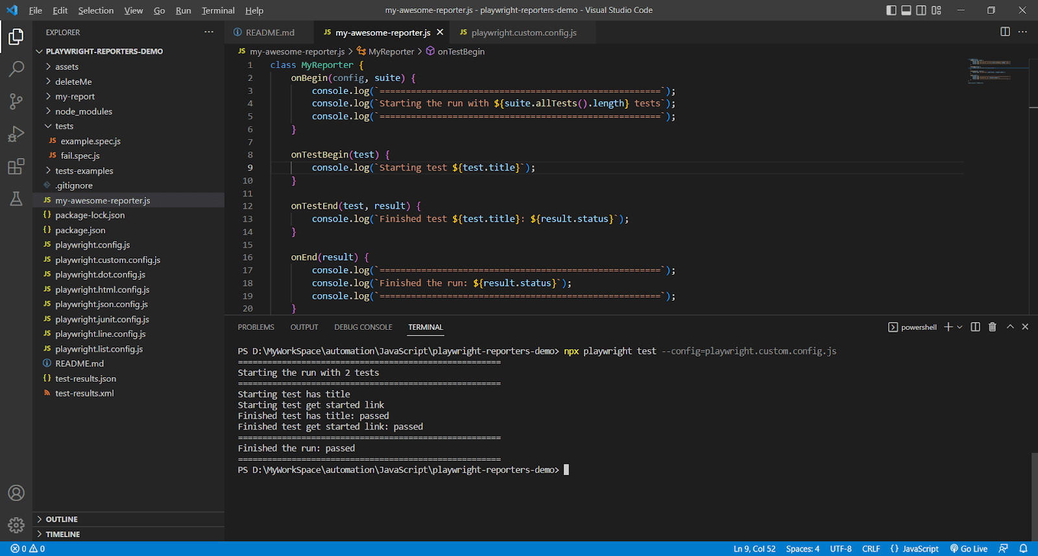Toggle the secondary side bar visibility
The image size is (1038, 556).
(x=921, y=10)
